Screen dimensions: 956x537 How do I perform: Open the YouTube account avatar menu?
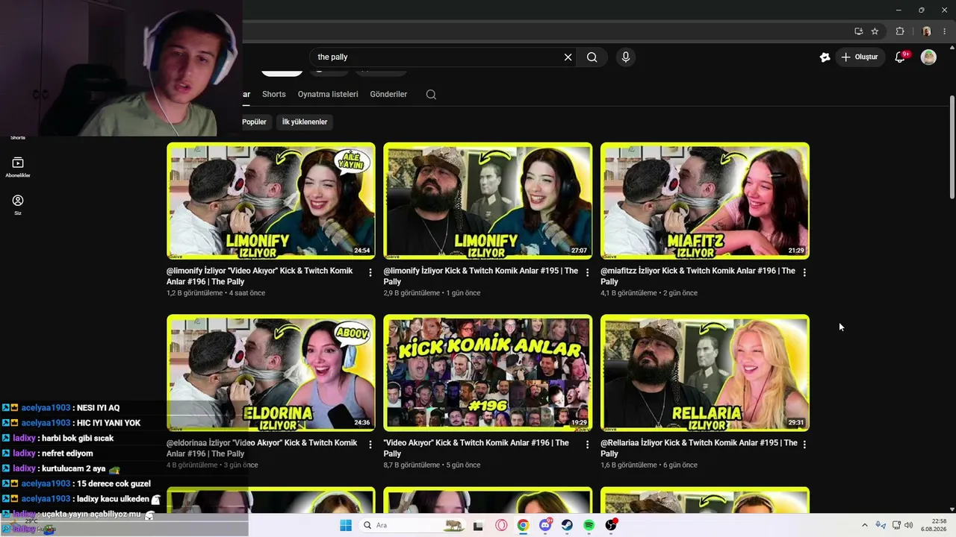(x=928, y=57)
